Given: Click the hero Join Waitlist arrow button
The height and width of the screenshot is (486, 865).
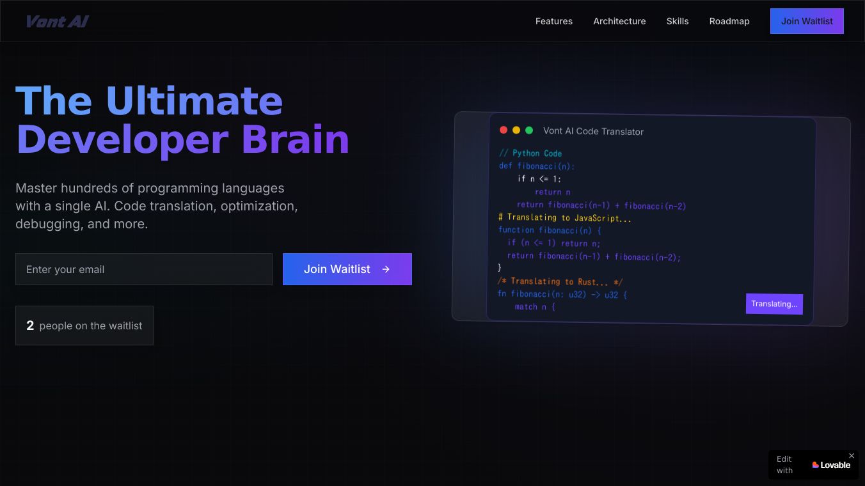Looking at the screenshot, I should (347, 269).
